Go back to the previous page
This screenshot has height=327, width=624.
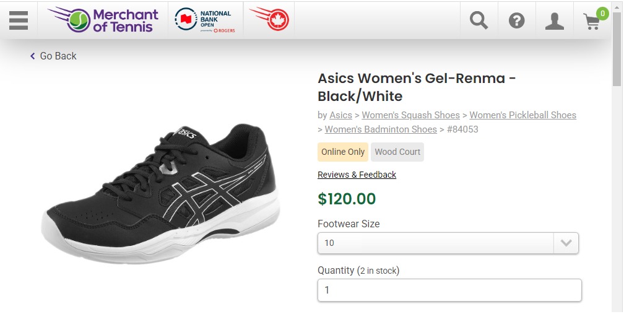[x=53, y=56]
